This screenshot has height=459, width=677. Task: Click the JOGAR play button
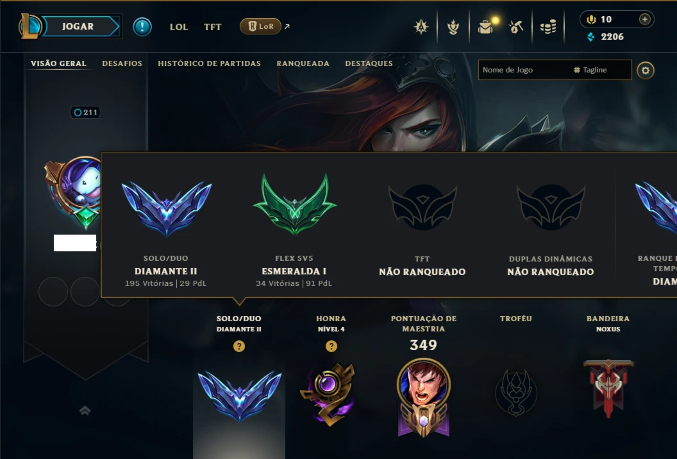click(78, 26)
